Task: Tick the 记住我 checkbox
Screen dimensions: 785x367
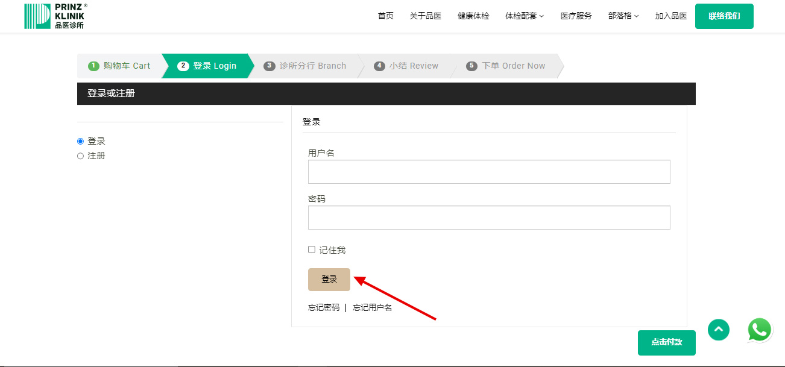Action: (312, 249)
